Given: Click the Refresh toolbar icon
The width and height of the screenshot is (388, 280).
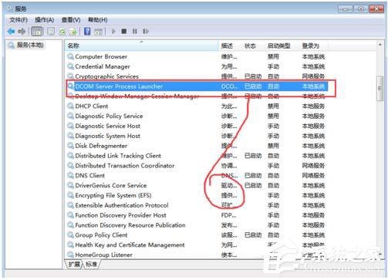Looking at the screenshot, I should 62,32.
